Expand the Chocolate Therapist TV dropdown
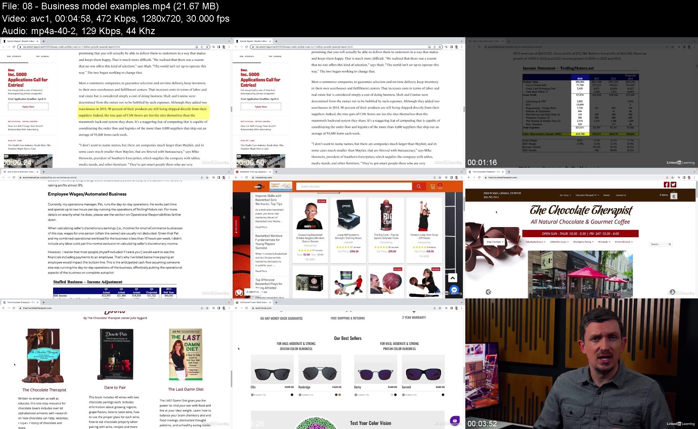Screen dimensions: 698x429 587,195
